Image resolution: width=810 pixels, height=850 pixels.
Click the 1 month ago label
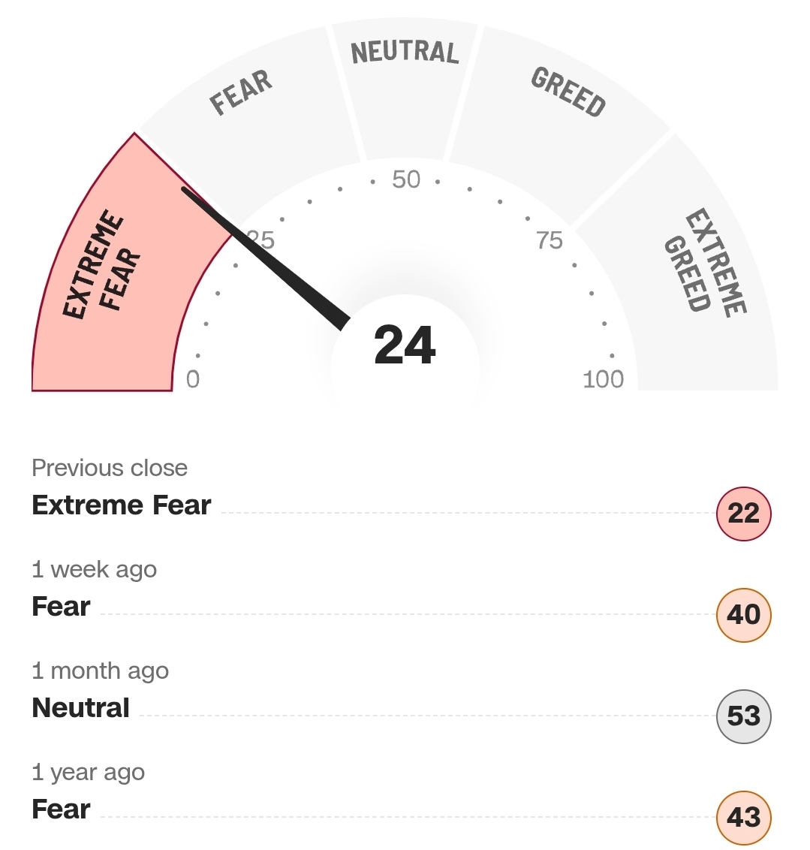101,671
